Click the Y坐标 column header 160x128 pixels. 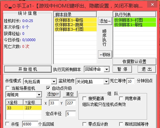32,102
